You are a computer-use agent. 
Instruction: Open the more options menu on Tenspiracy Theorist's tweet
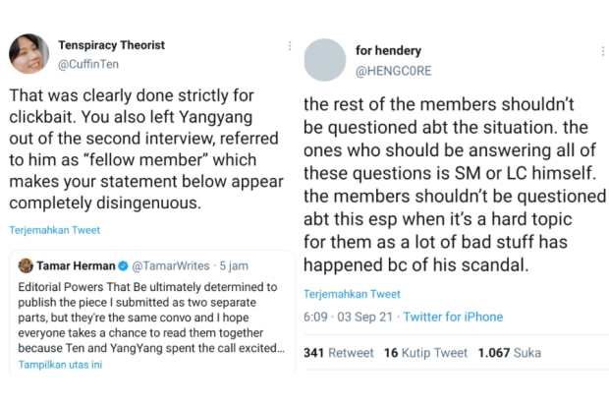click(x=289, y=46)
